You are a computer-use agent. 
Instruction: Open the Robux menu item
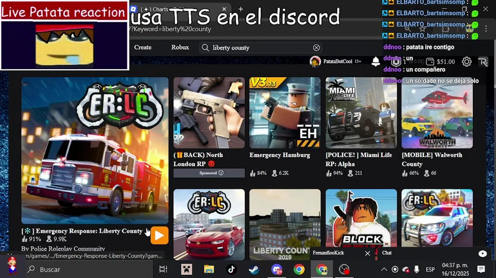click(180, 47)
